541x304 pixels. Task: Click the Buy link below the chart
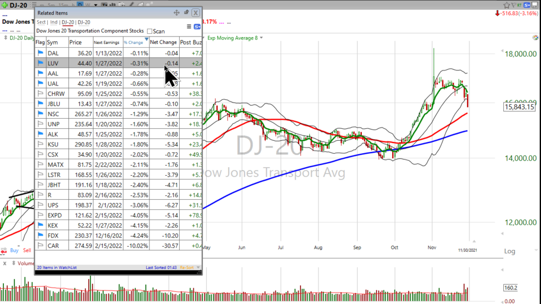click(15, 251)
